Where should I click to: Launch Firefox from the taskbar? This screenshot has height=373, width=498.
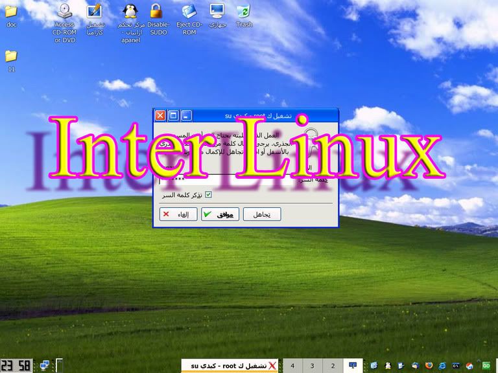click(x=429, y=365)
